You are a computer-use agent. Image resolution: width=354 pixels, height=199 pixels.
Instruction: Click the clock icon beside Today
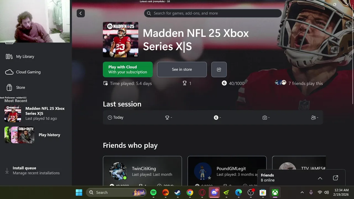[x=110, y=117]
